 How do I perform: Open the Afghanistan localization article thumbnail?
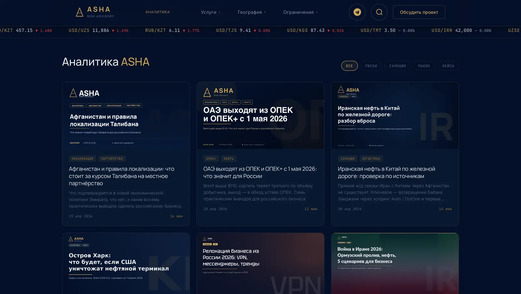126,116
